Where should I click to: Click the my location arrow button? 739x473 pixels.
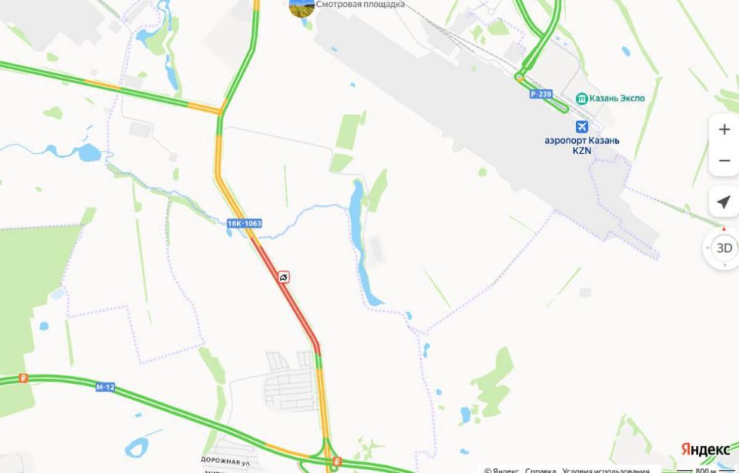tap(724, 202)
